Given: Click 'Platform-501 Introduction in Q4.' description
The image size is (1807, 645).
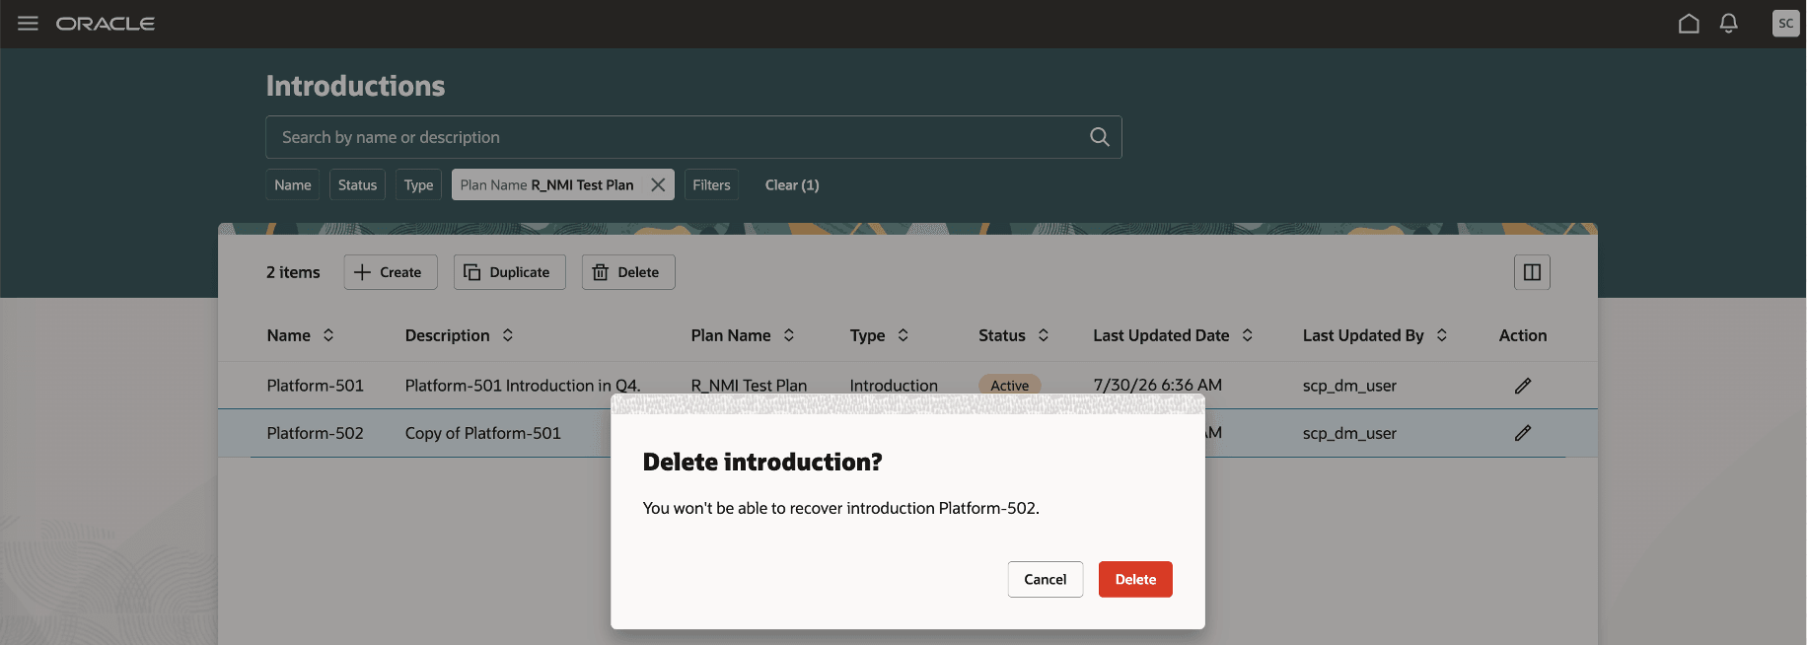Looking at the screenshot, I should [x=523, y=386].
